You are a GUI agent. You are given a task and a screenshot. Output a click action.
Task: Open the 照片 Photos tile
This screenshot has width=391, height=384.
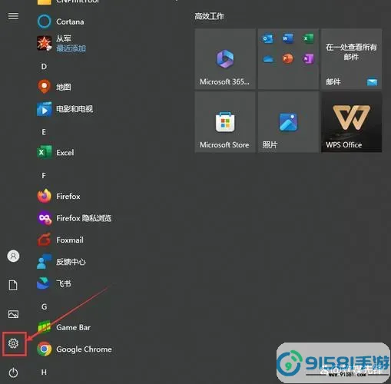coord(288,122)
